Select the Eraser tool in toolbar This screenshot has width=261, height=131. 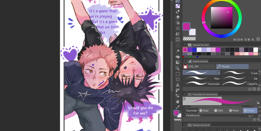click(x=178, y=17)
